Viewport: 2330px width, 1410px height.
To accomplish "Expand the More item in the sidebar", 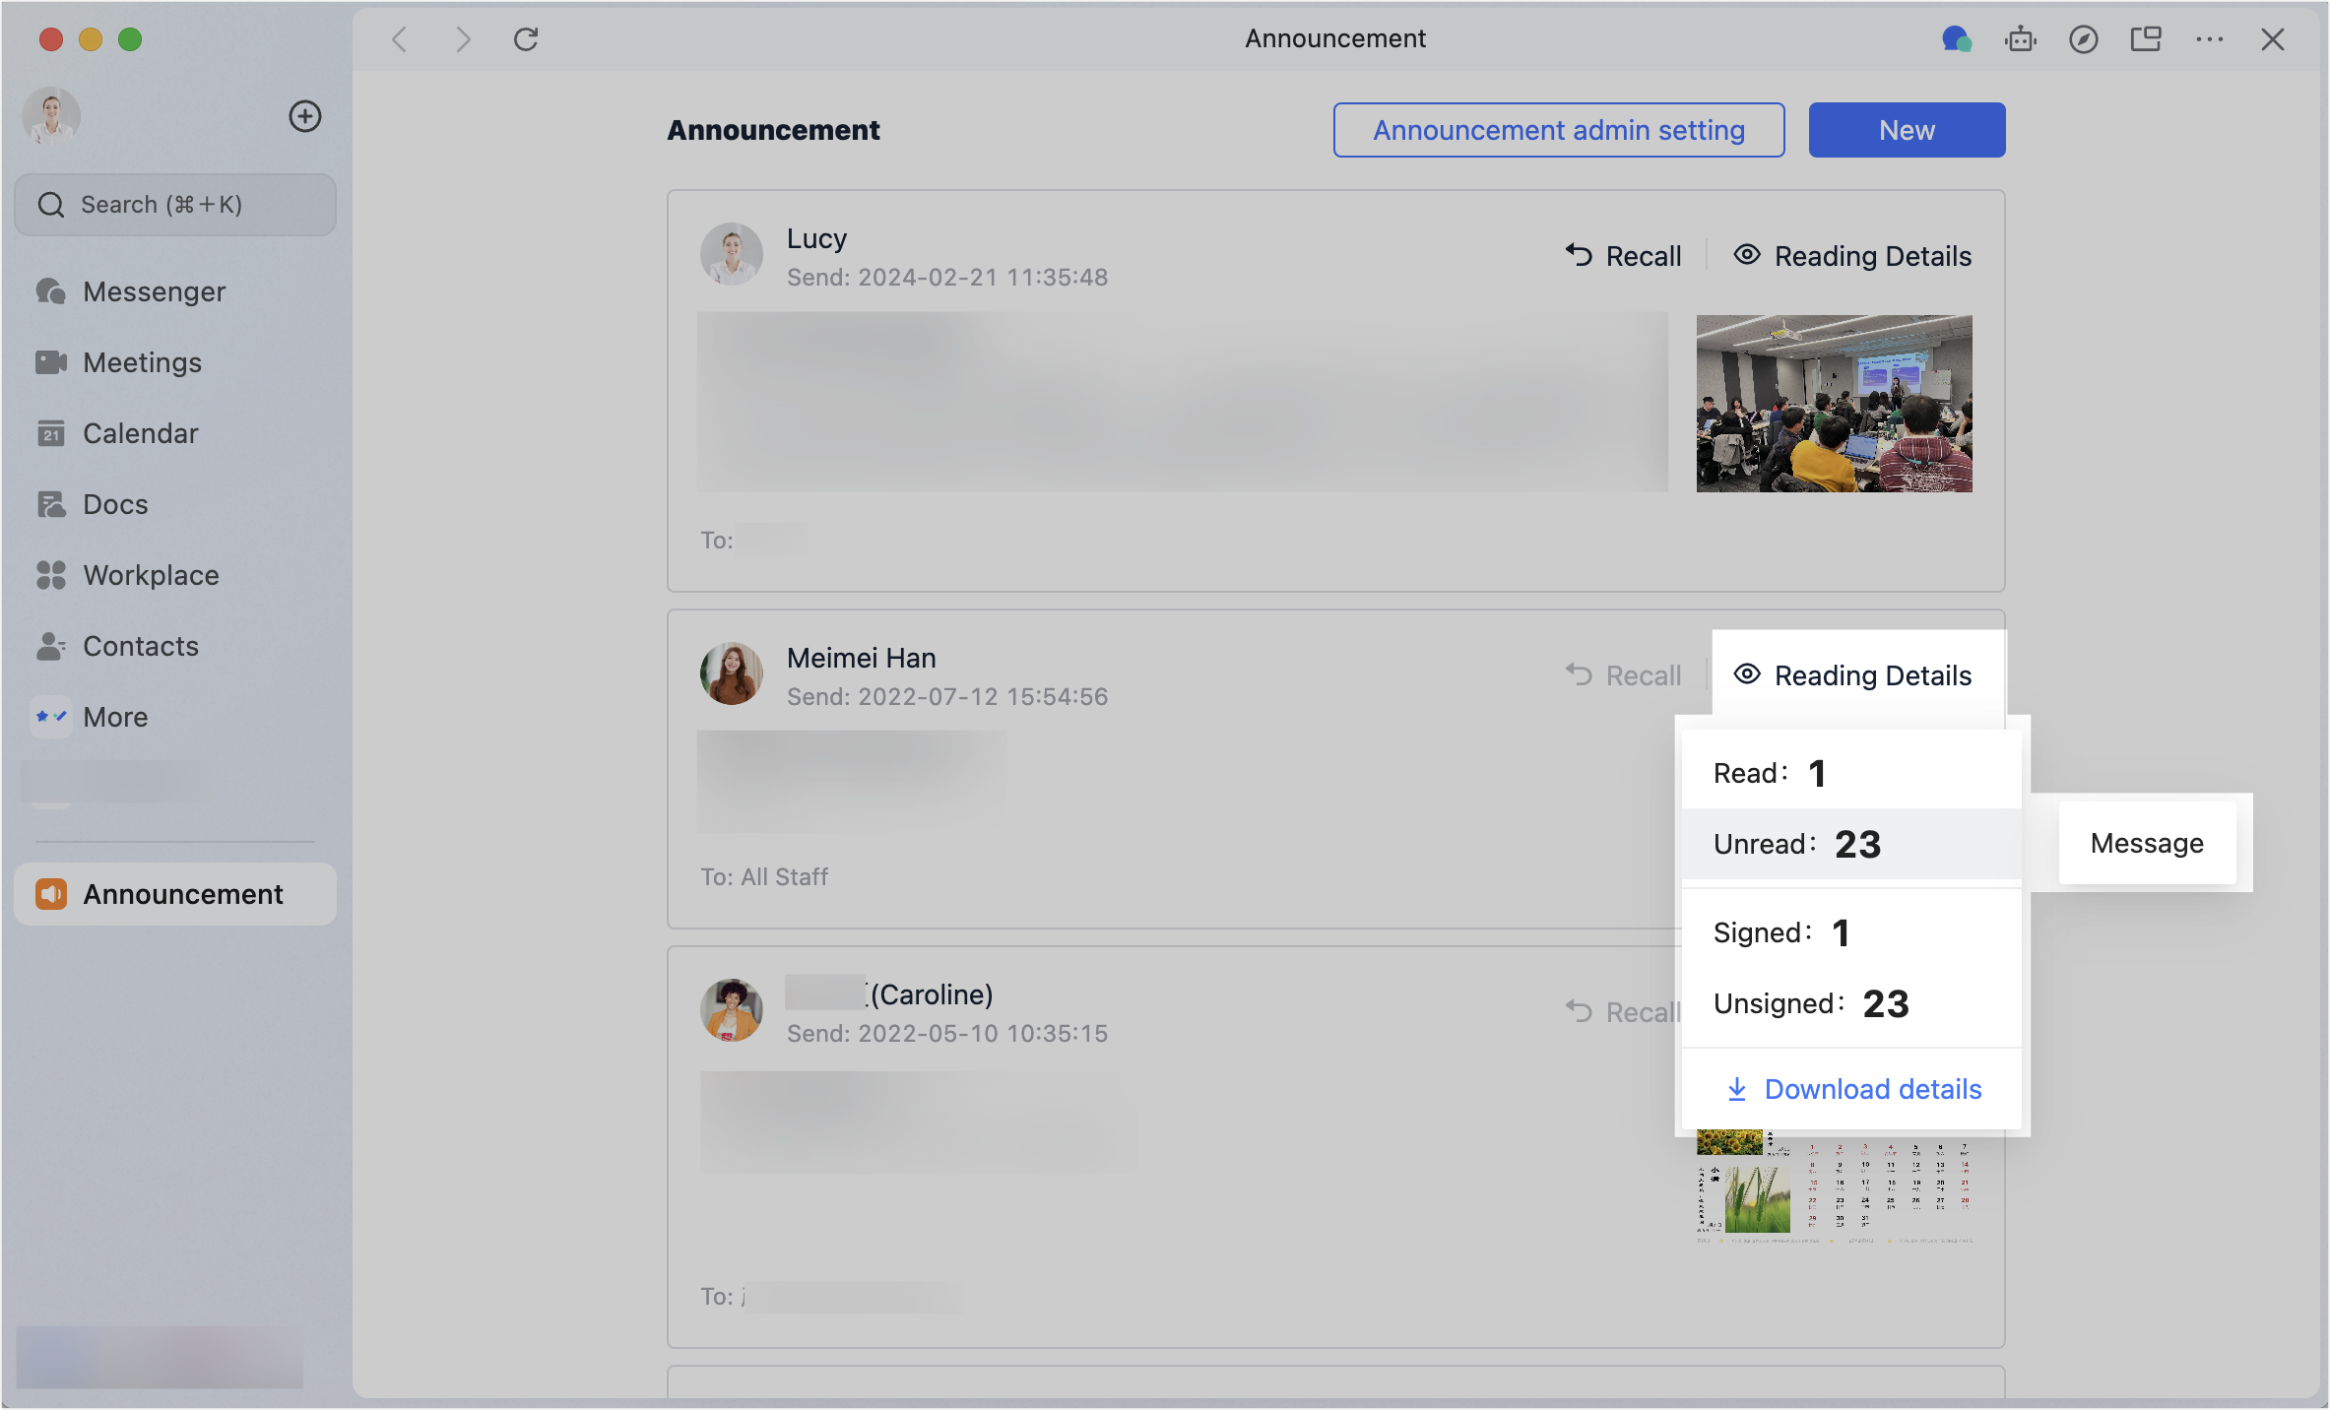I will click(x=115, y=717).
